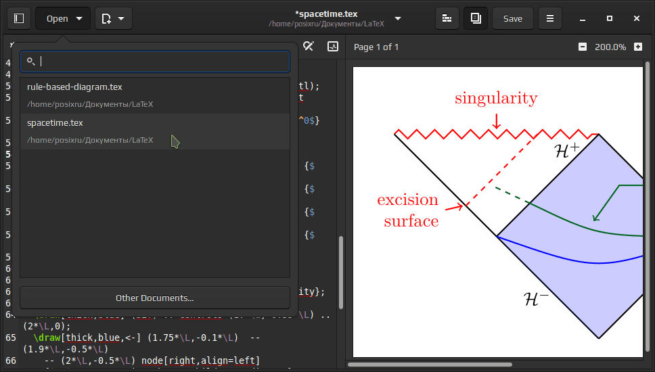Save the document
This screenshot has width=655, height=372.
pyautogui.click(x=512, y=18)
